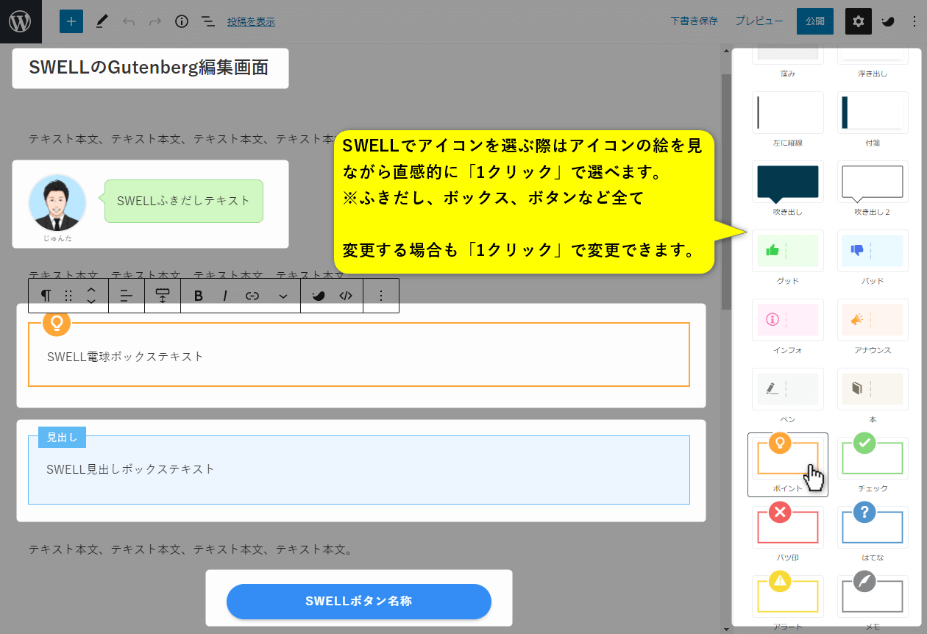Select the 浮き出し box style
Image resolution: width=927 pixels, height=634 pixels.
[x=873, y=63]
